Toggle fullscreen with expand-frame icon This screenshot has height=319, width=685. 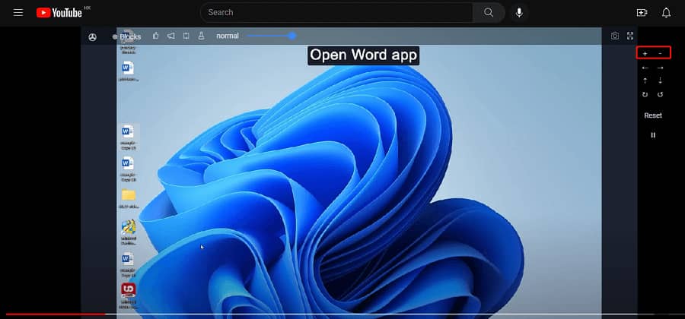pyautogui.click(x=630, y=36)
